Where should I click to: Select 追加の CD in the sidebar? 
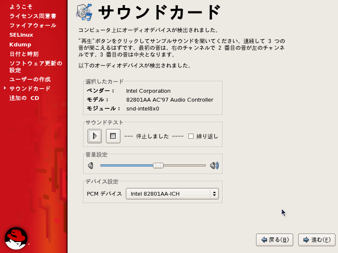coord(24,98)
